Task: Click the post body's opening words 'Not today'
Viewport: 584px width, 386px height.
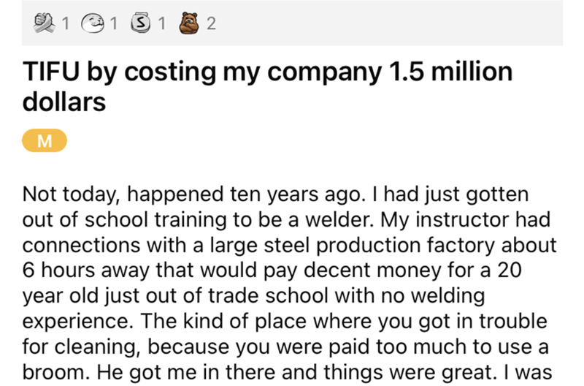Action: pos(62,195)
